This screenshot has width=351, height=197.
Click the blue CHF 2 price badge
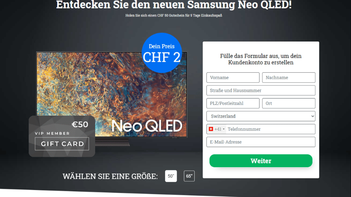pyautogui.click(x=162, y=53)
